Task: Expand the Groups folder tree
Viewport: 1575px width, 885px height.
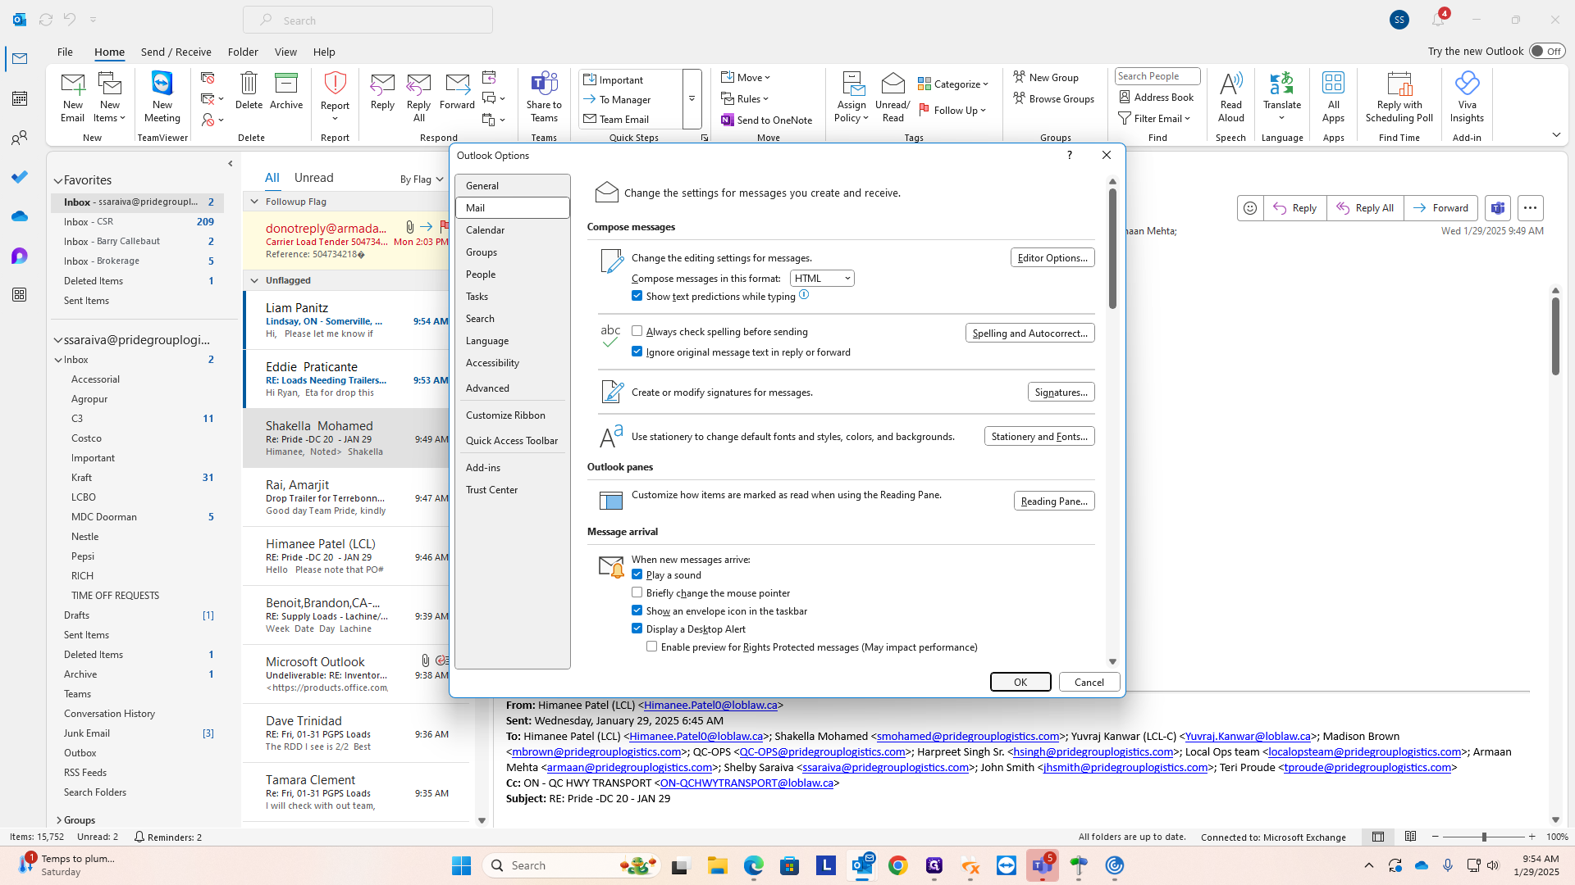Action: (x=59, y=820)
